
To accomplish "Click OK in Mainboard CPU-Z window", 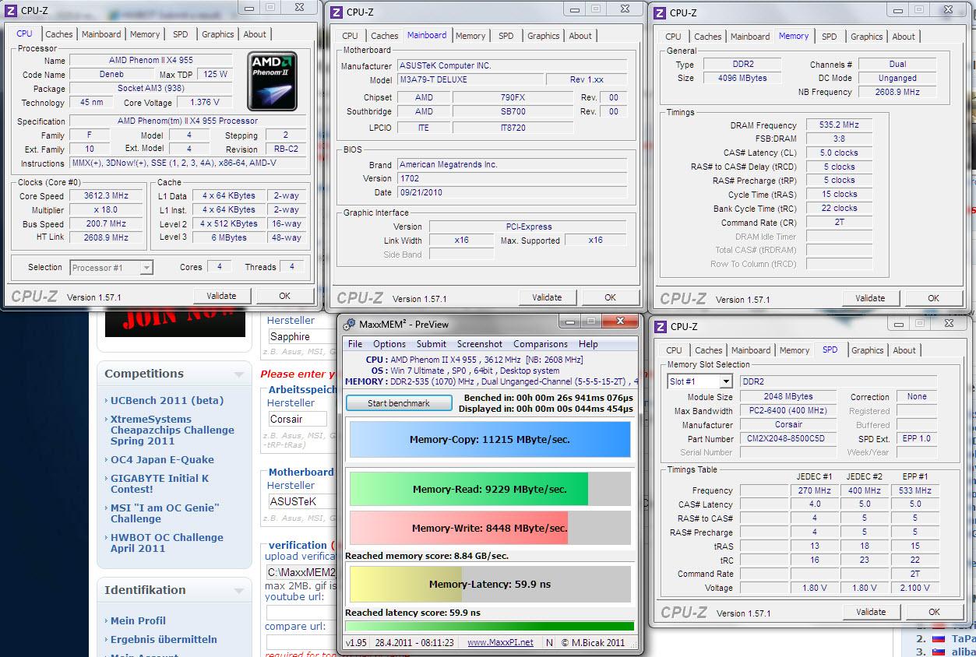I will coord(611,297).
